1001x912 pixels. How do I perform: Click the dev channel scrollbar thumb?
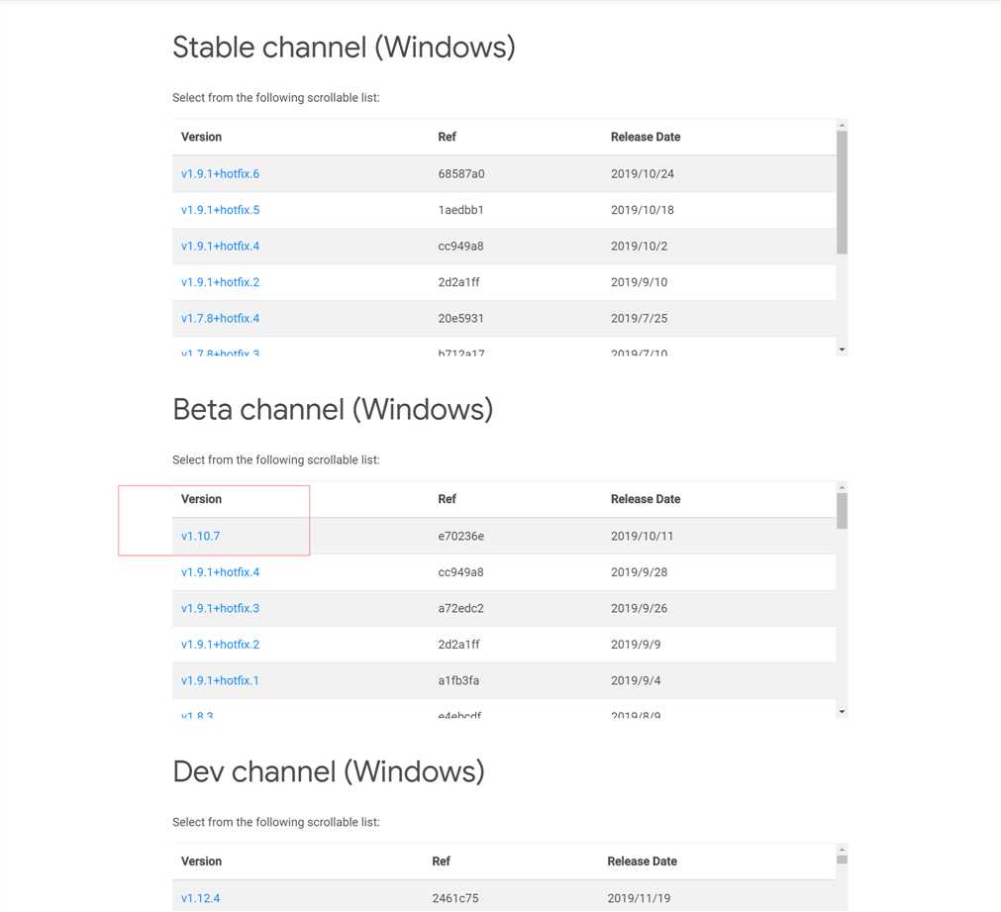(x=842, y=860)
